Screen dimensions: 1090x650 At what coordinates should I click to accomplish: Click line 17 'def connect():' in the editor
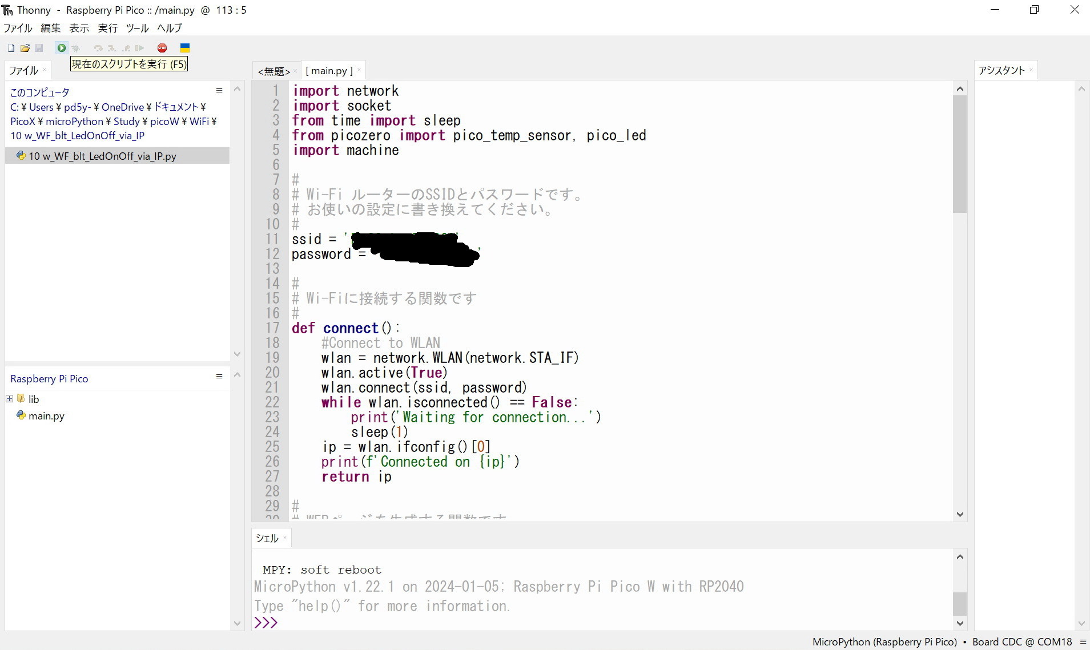[x=346, y=328]
